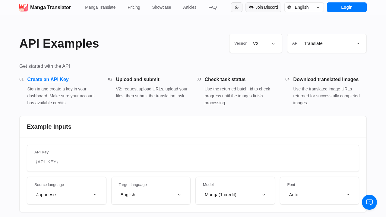Screen dimensions: 386x217
Task: Click the Login button
Action: 347,7
